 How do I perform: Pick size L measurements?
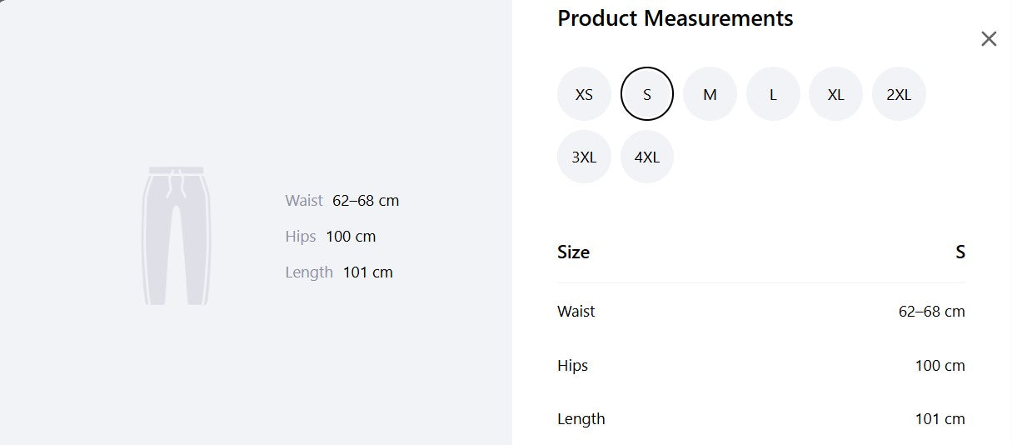pos(773,94)
